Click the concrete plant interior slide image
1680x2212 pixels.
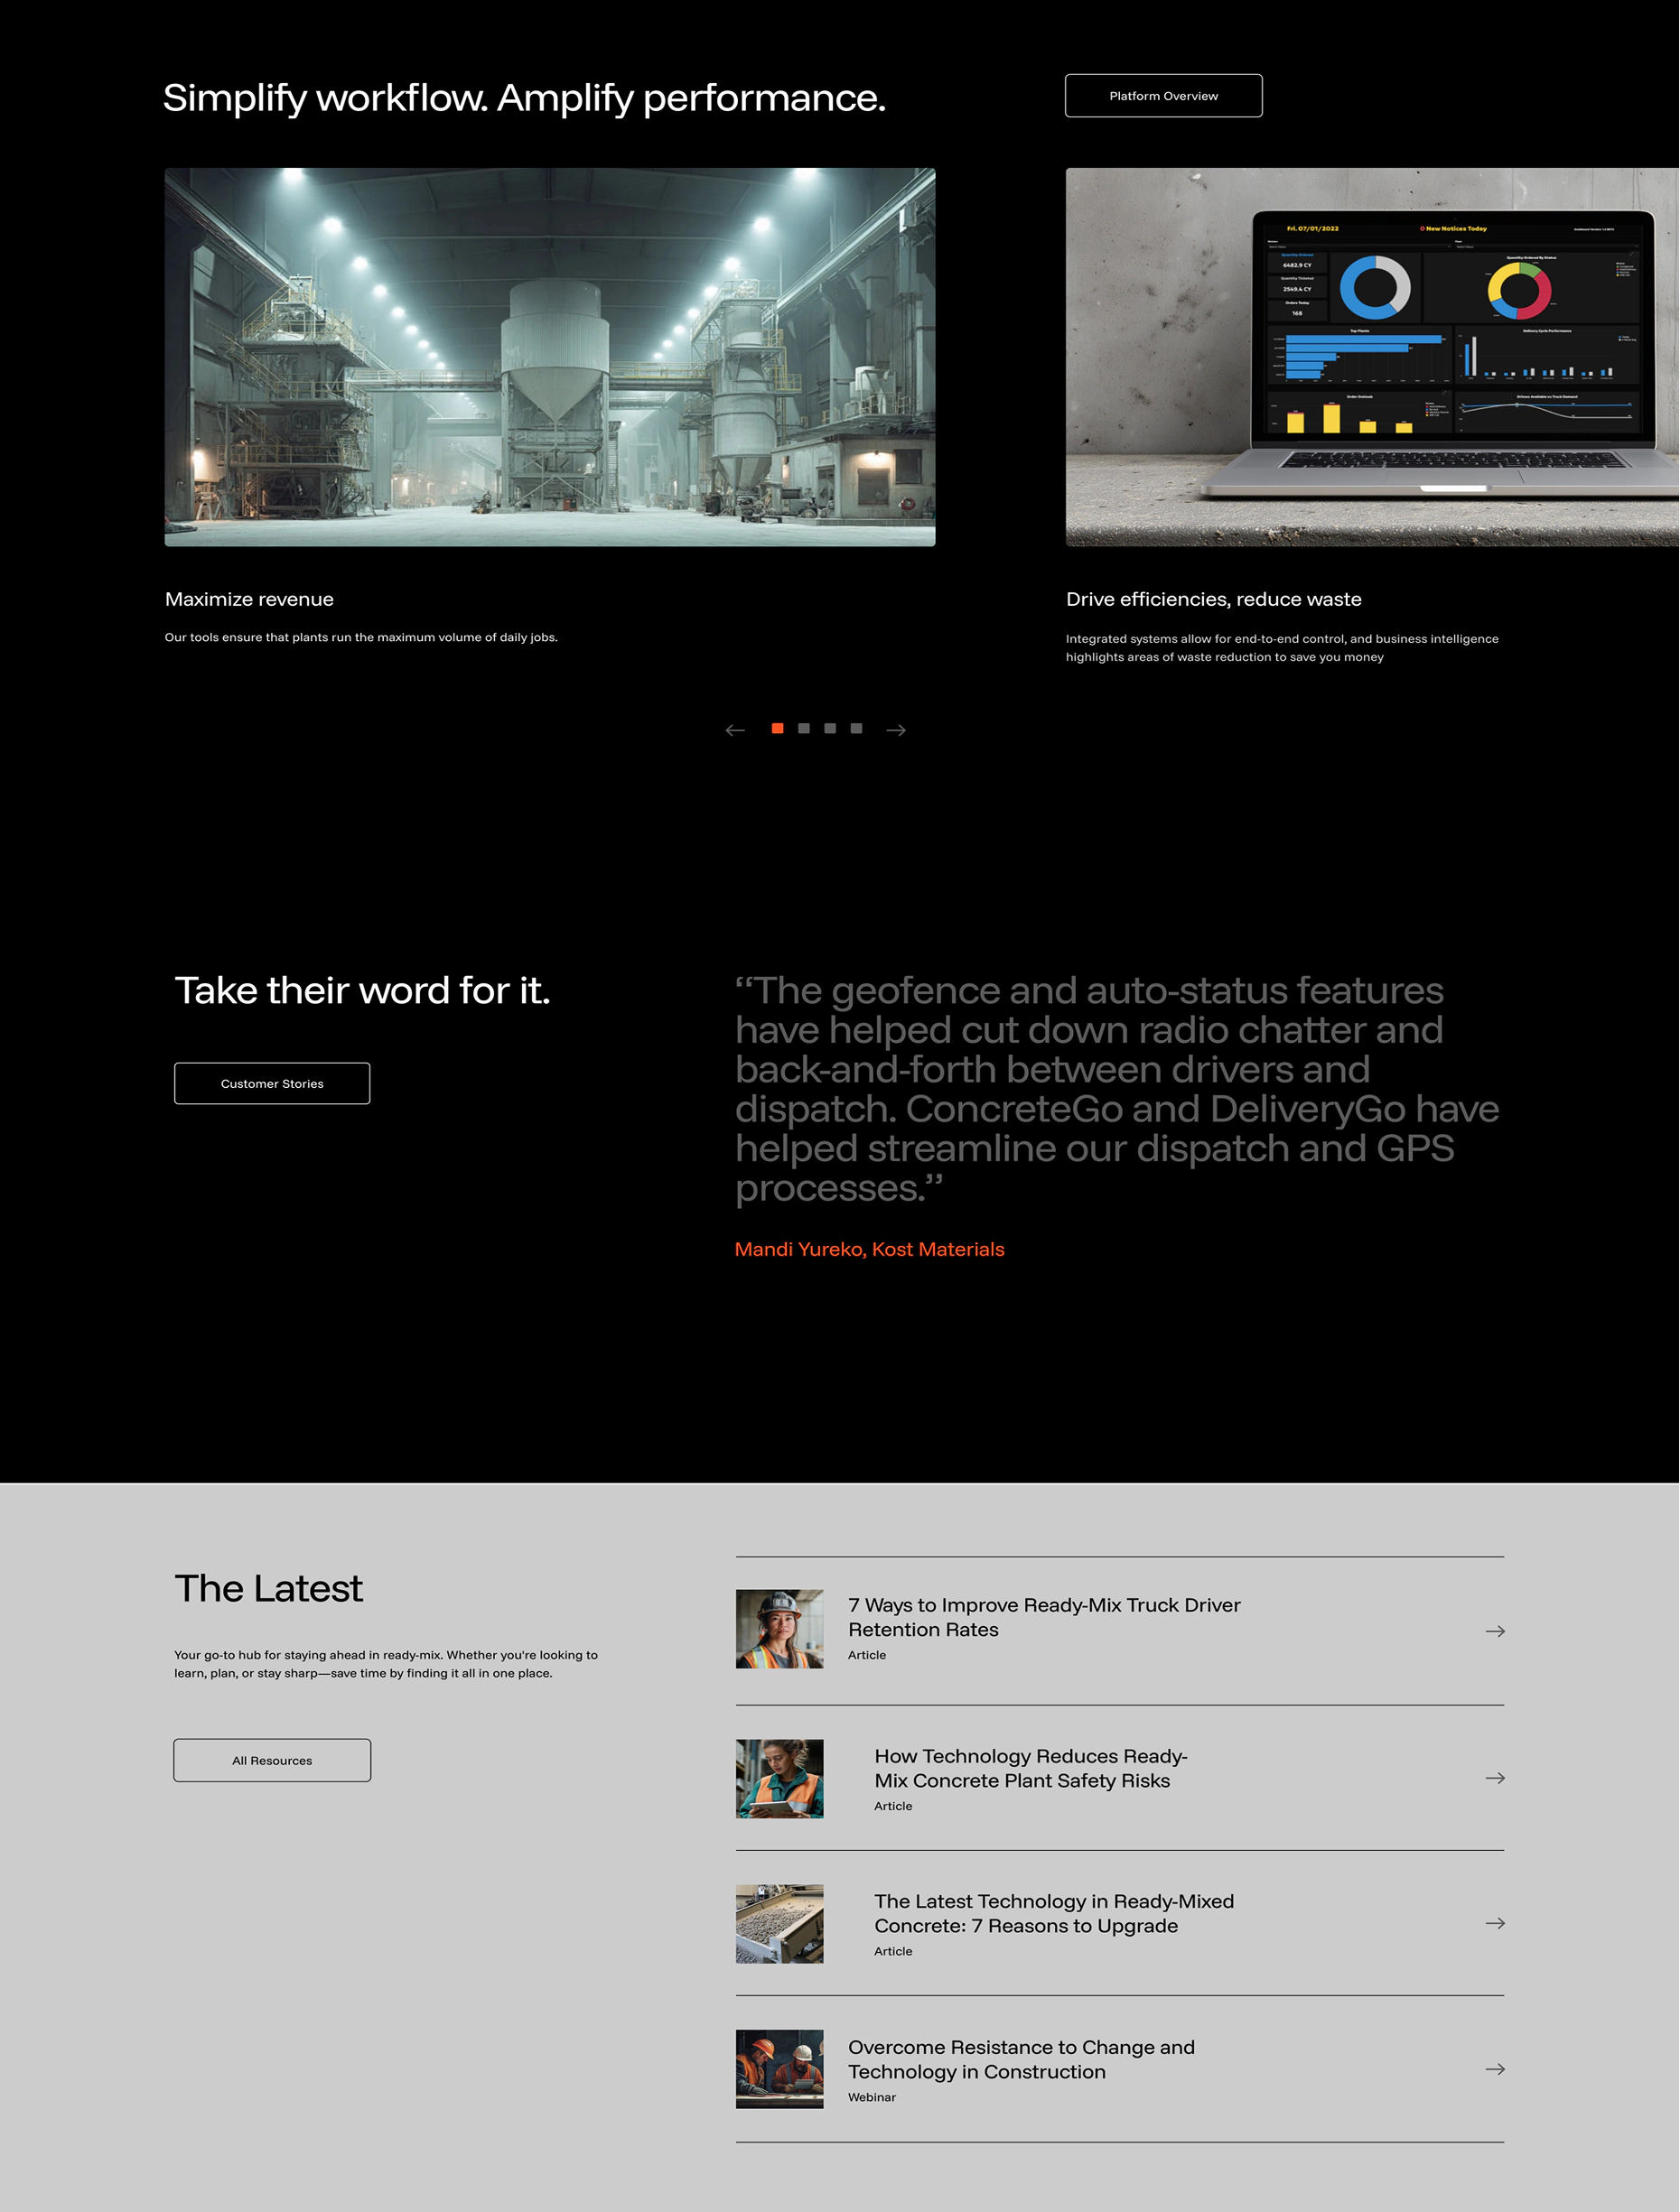click(x=549, y=357)
